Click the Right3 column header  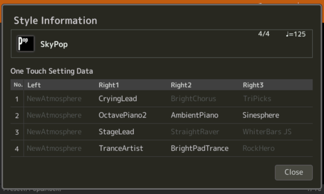253,85
